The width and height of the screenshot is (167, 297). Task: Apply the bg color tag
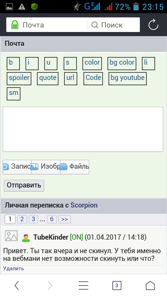coord(122,64)
